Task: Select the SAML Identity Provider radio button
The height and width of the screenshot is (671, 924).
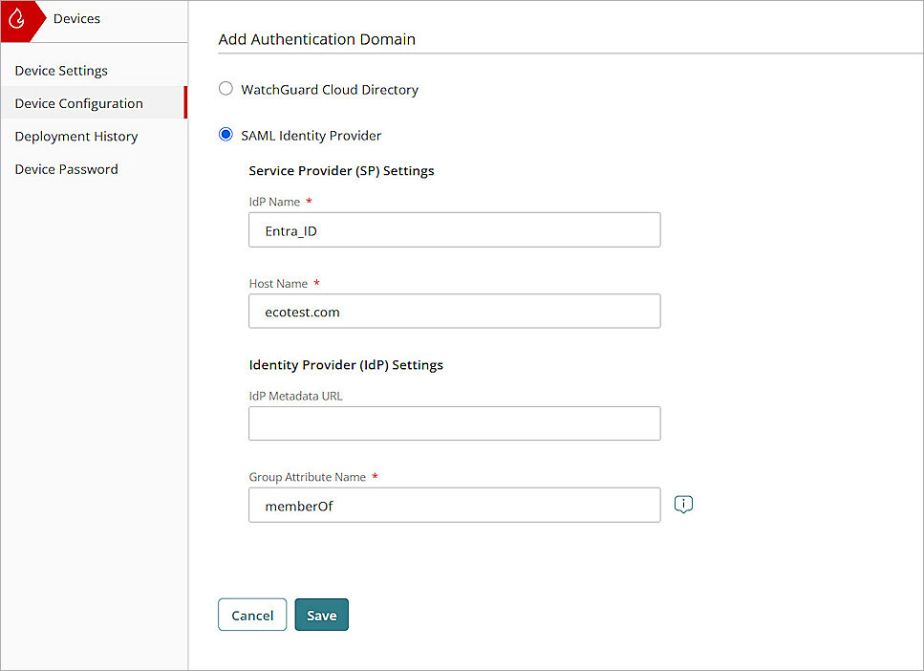Action: point(226,135)
